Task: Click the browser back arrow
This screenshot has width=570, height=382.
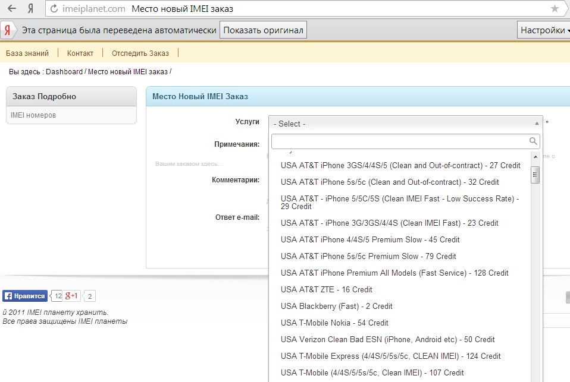Action: [11, 8]
